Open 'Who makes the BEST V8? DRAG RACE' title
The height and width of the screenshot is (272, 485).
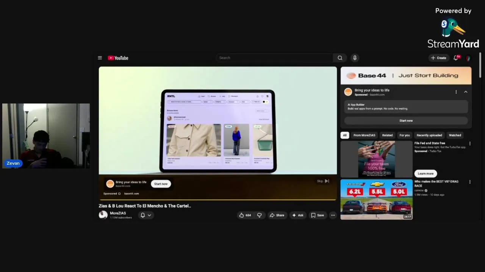436,184
